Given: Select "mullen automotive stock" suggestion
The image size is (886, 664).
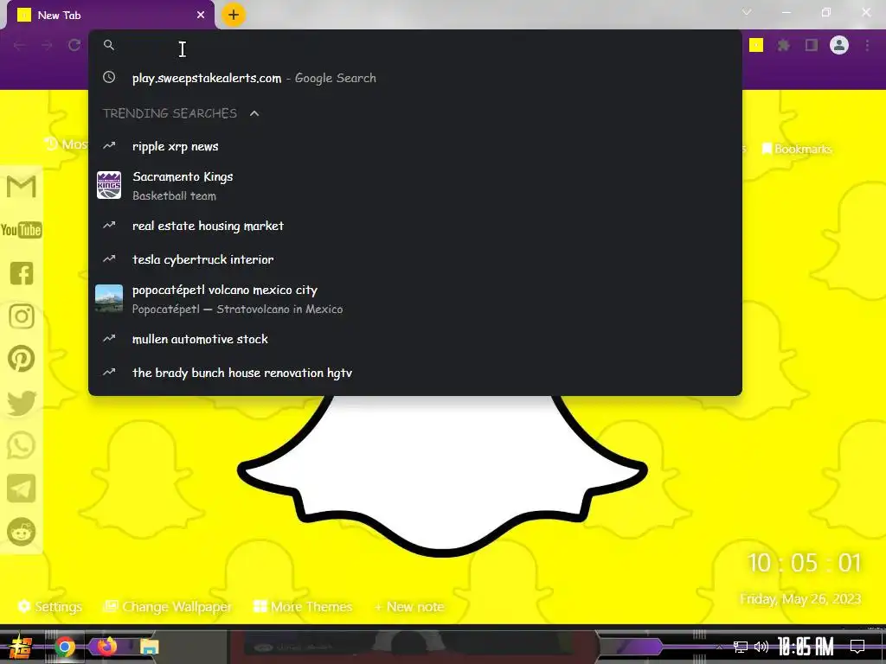Looking at the screenshot, I should [414, 339].
